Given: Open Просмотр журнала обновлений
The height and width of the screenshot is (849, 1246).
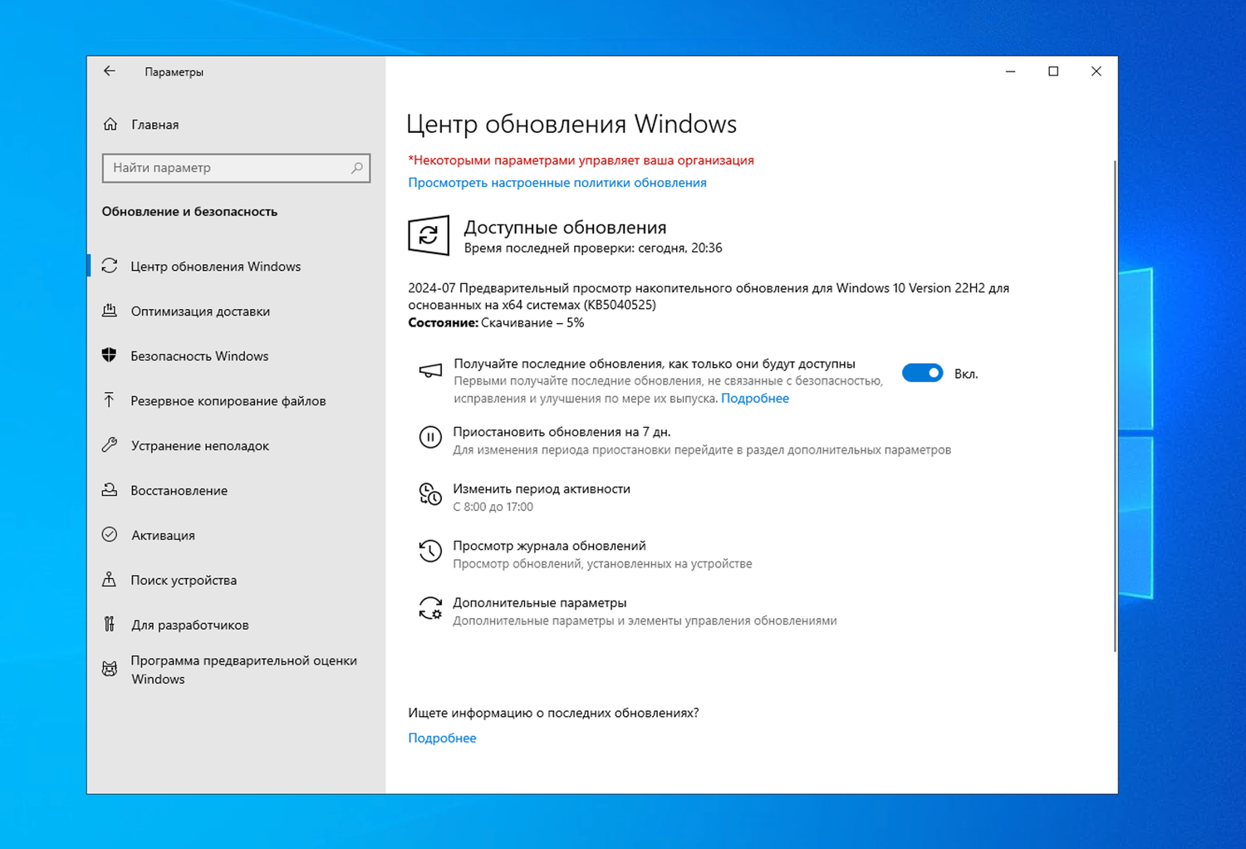Looking at the screenshot, I should [x=549, y=546].
